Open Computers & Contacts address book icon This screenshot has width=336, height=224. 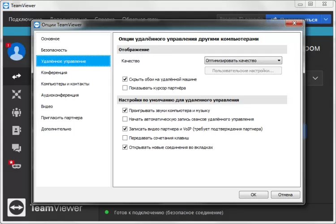point(17,130)
